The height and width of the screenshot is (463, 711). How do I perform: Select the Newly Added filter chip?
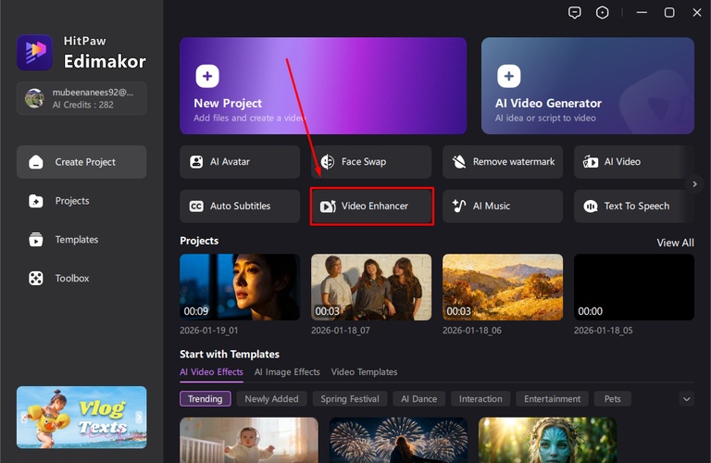tap(271, 399)
